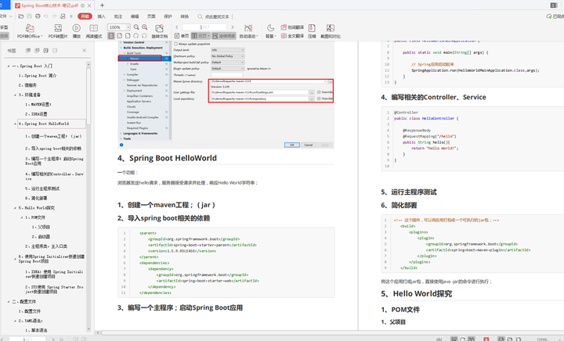The image size is (564, 341).
Task: Select the actual size page icon
Action: click(x=111, y=36)
